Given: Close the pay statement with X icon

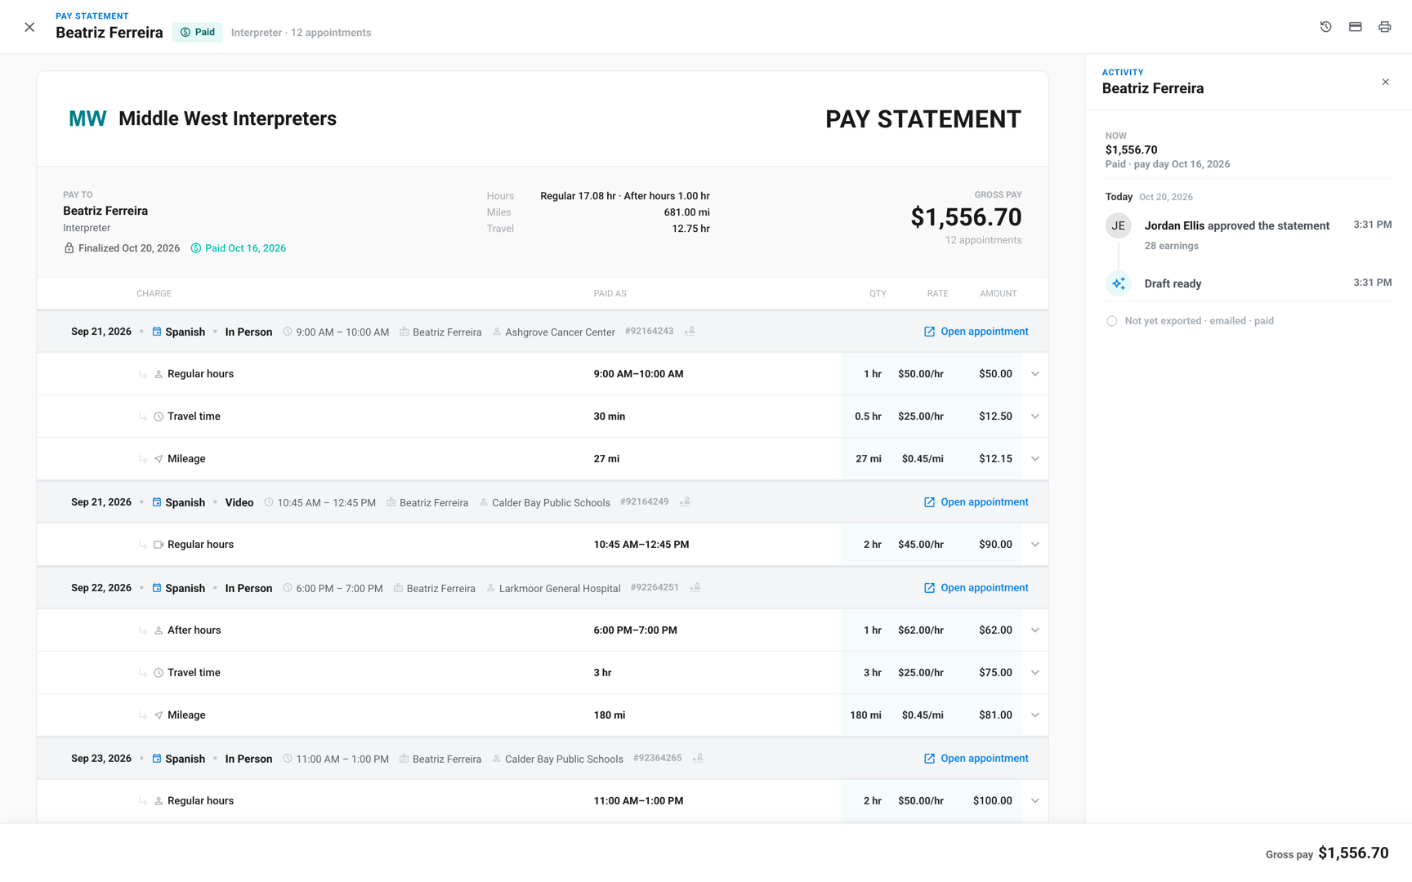Looking at the screenshot, I should [x=29, y=27].
